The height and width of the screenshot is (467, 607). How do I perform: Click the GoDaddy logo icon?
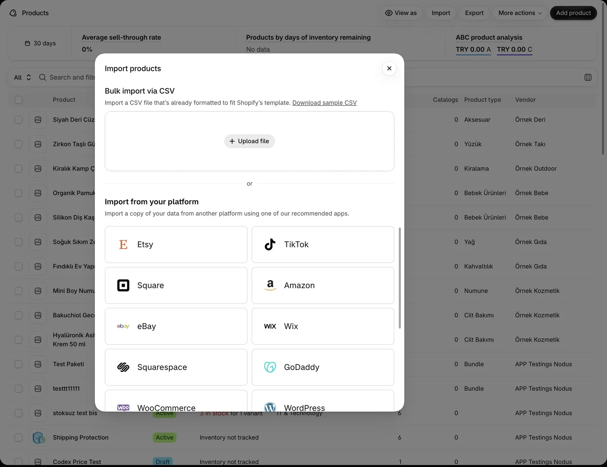(270, 367)
